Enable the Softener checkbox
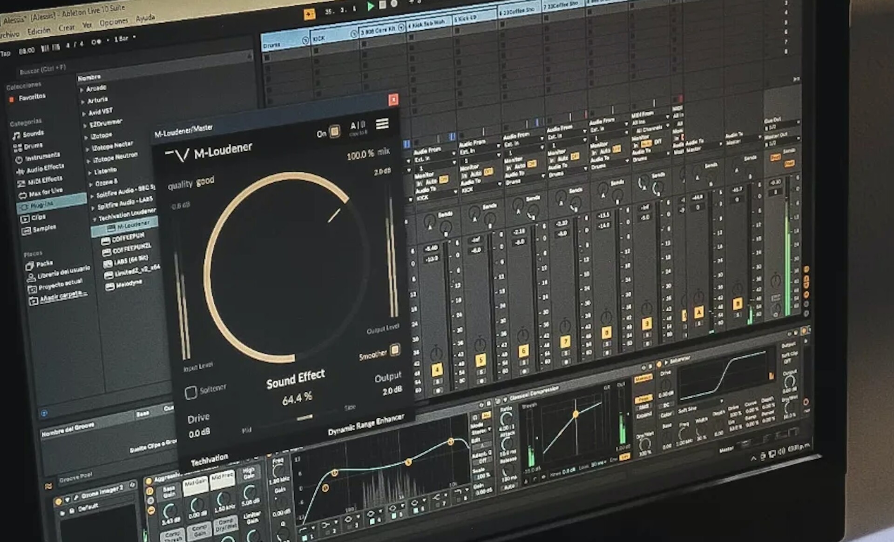The image size is (894, 542). (191, 393)
